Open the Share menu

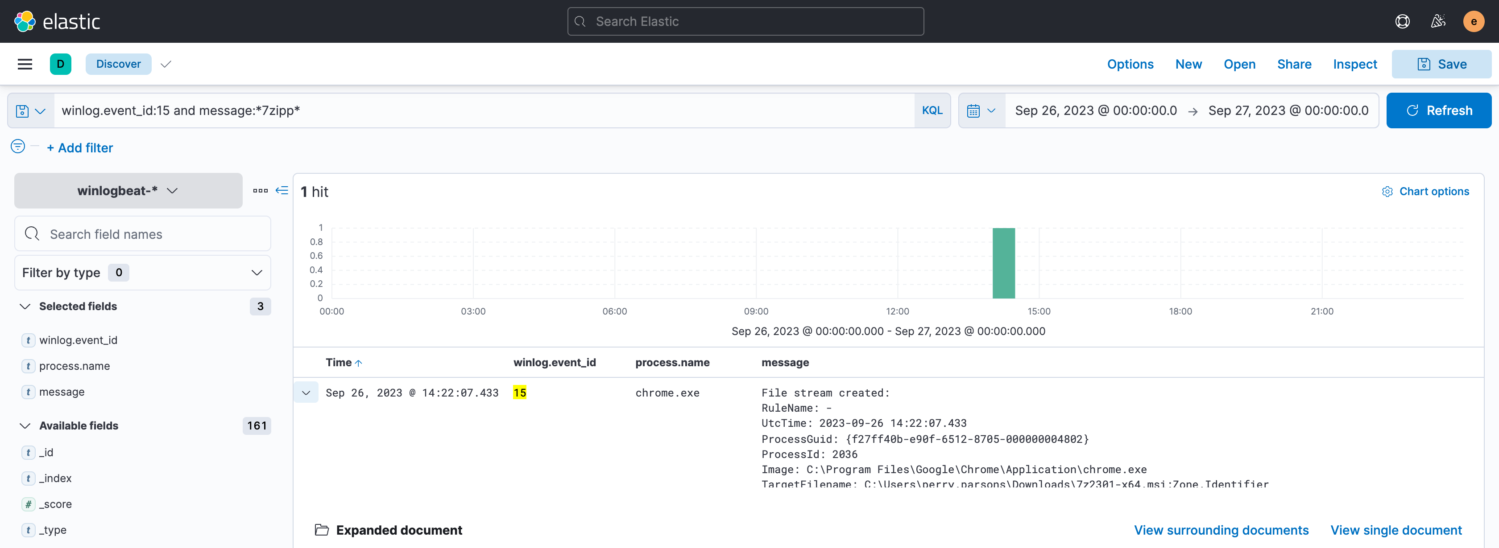[x=1294, y=64]
